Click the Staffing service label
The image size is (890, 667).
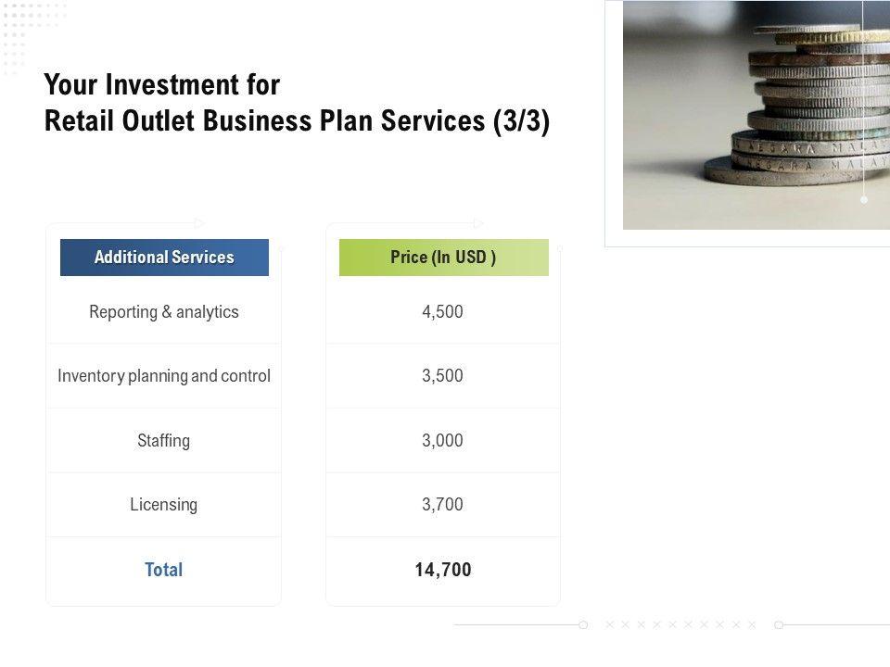click(x=164, y=441)
